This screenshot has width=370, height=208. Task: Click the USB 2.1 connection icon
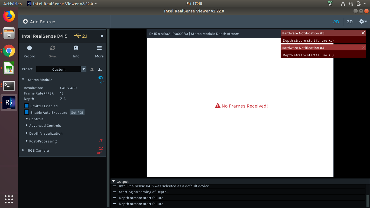[77, 36]
